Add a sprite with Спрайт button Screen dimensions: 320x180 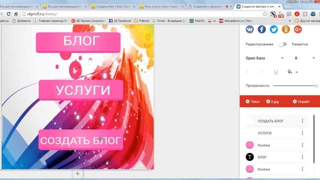tap(301, 101)
